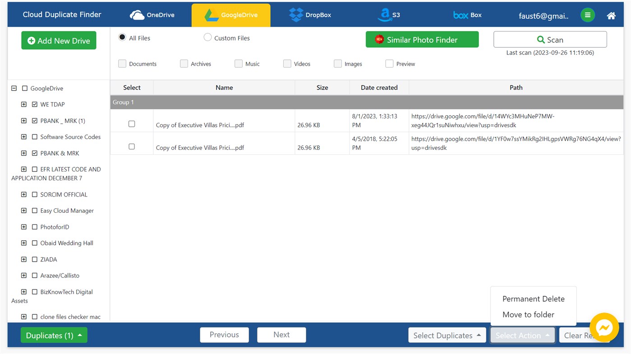The width and height of the screenshot is (631, 354).
Task: Click the Messenger chat bubble icon
Action: click(x=604, y=327)
